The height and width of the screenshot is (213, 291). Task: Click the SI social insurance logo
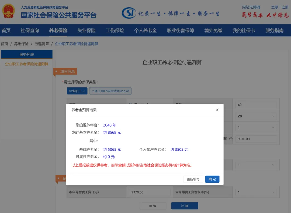[x=129, y=13]
